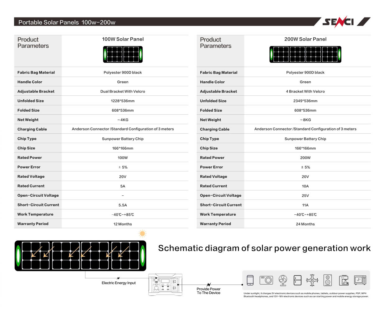Click 'Green' in the 100W table
383x312 pixels.
pos(123,82)
